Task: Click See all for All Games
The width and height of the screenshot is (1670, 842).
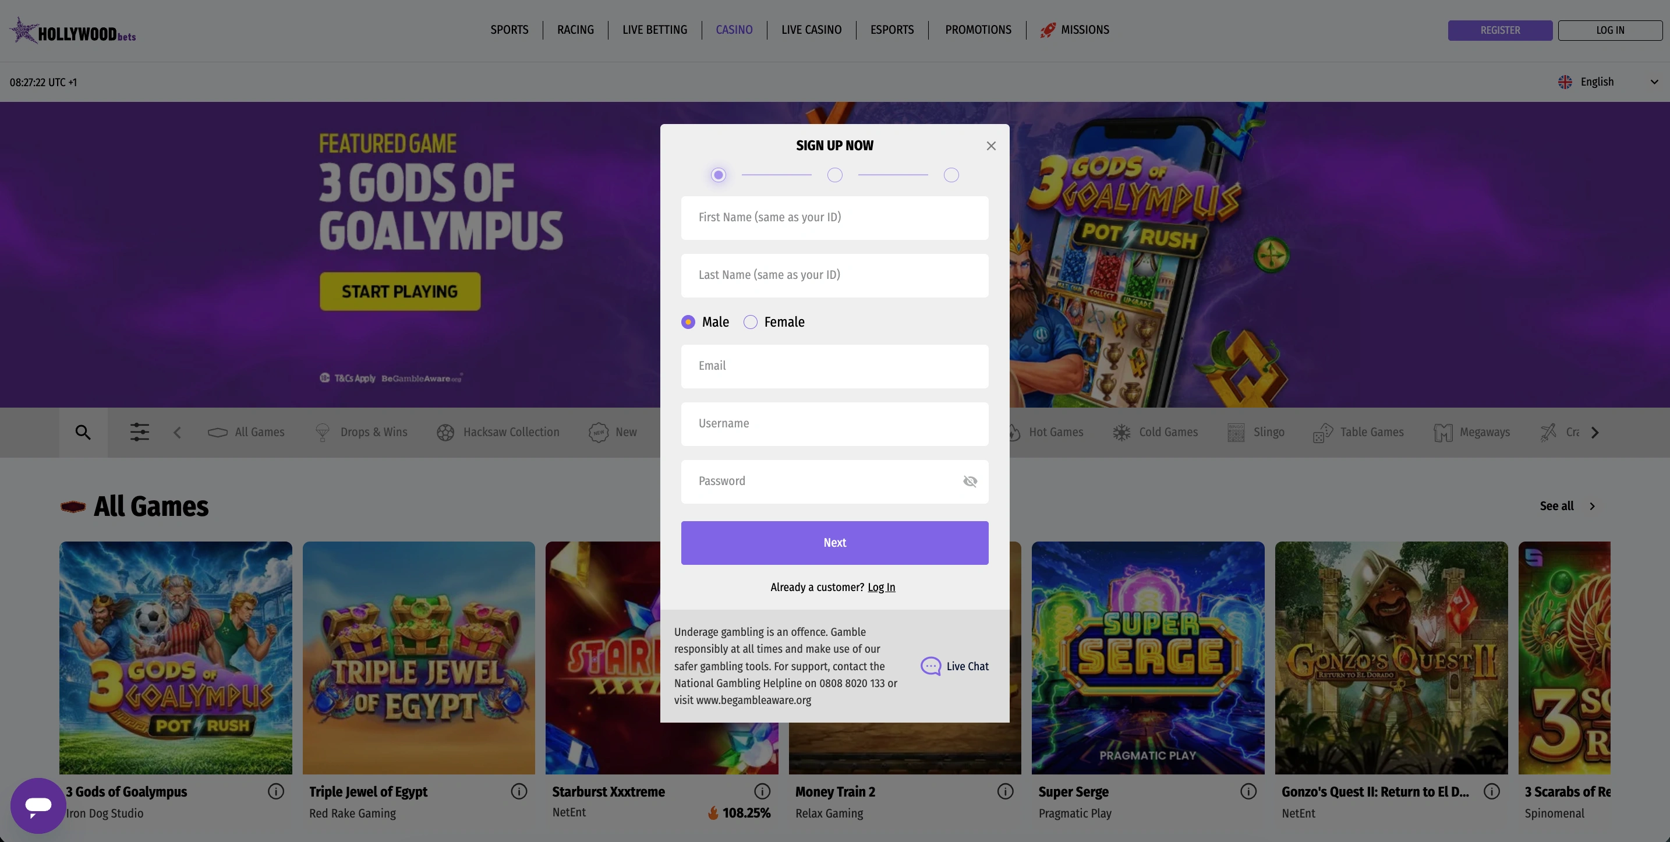Action: click(x=1556, y=506)
